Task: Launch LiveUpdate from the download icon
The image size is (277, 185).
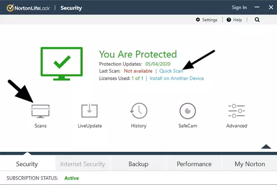Action: pos(90,111)
